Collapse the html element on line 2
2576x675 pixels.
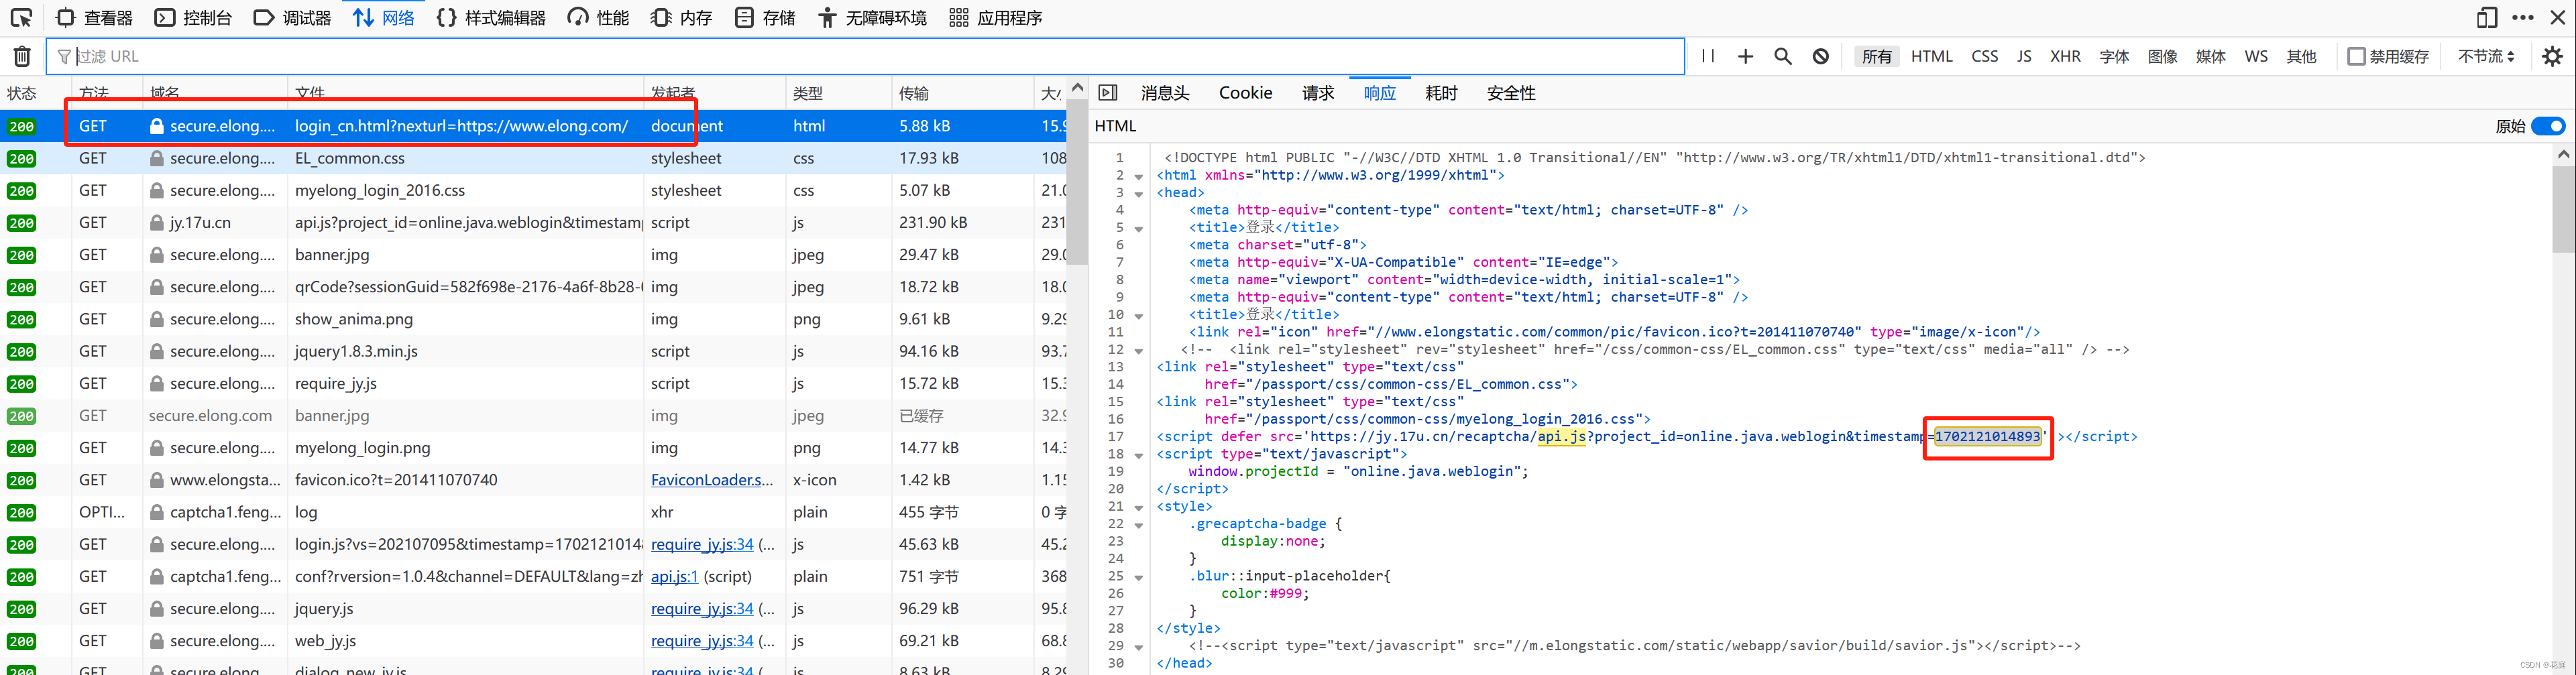1139,176
